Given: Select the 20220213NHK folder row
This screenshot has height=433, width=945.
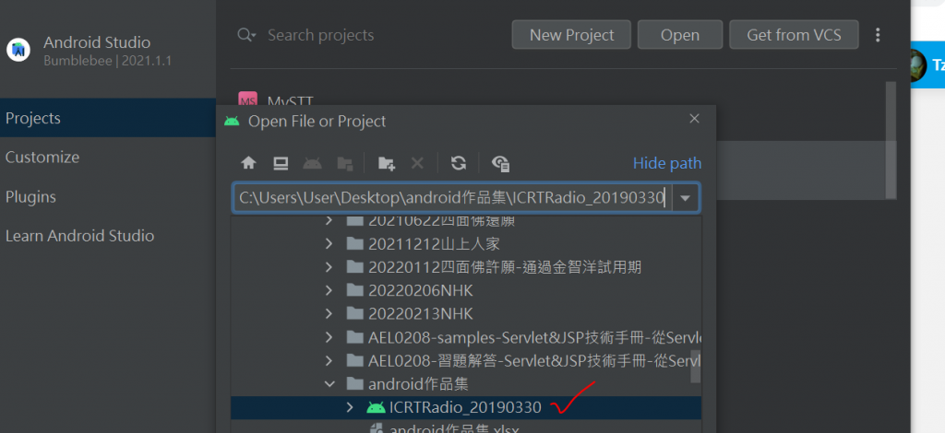Looking at the screenshot, I should point(466,314).
